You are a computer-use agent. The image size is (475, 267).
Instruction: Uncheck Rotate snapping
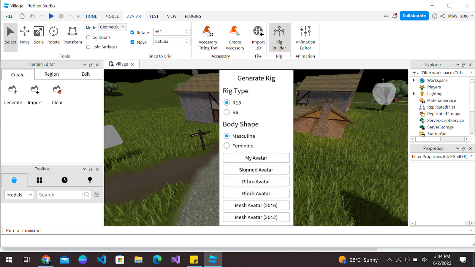132,33
